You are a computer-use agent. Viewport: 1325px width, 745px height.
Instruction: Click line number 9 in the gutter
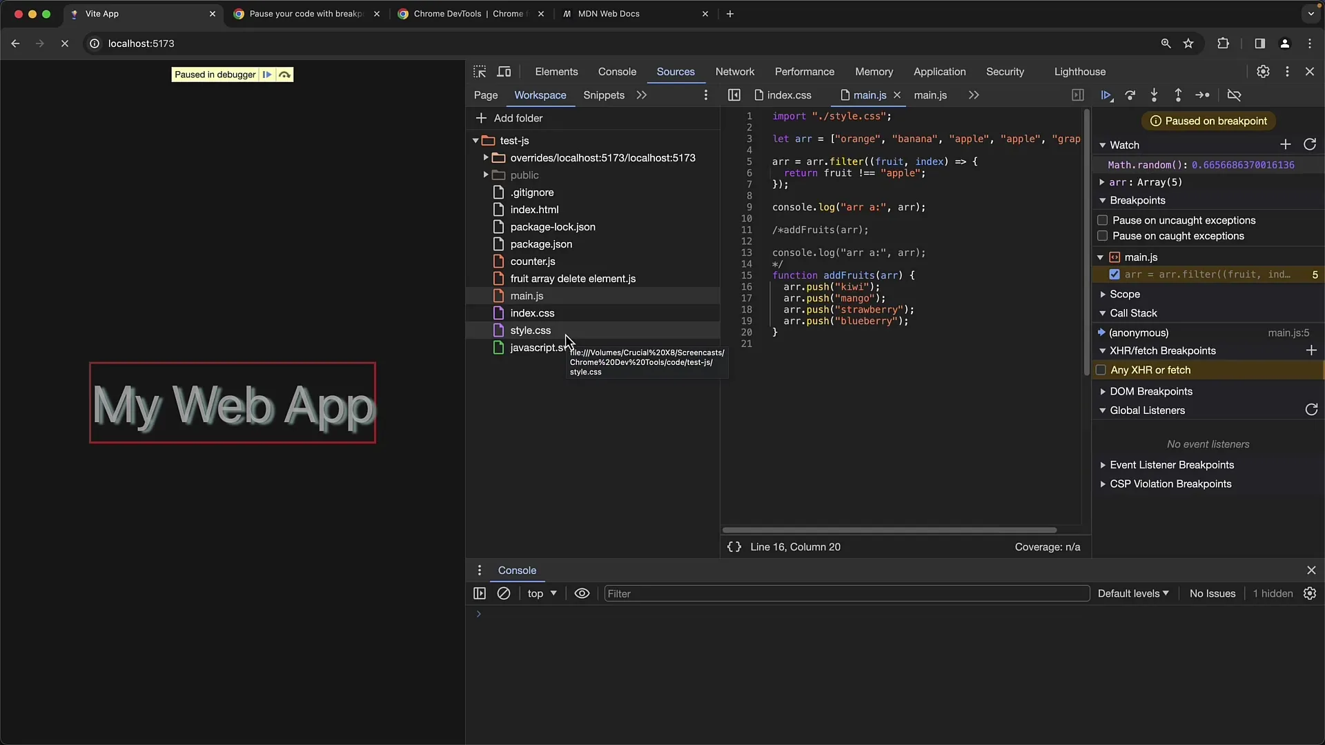749,207
